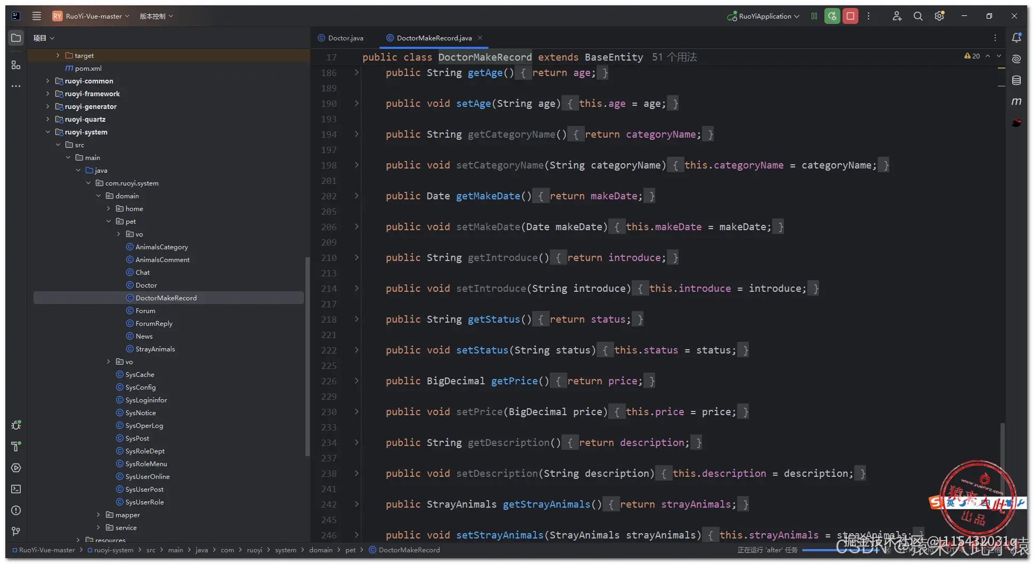
Task: Open the Debug tool window
Action: coord(16,425)
